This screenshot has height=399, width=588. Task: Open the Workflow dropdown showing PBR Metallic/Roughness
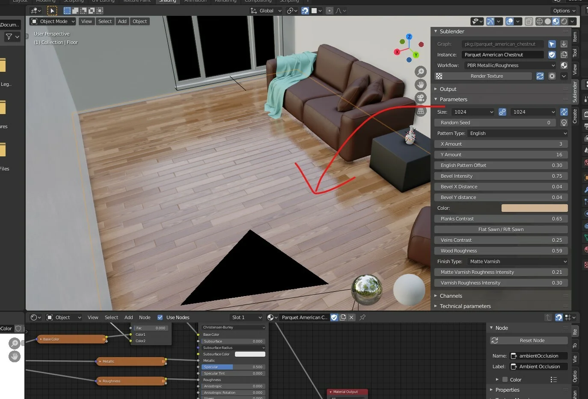tap(509, 65)
